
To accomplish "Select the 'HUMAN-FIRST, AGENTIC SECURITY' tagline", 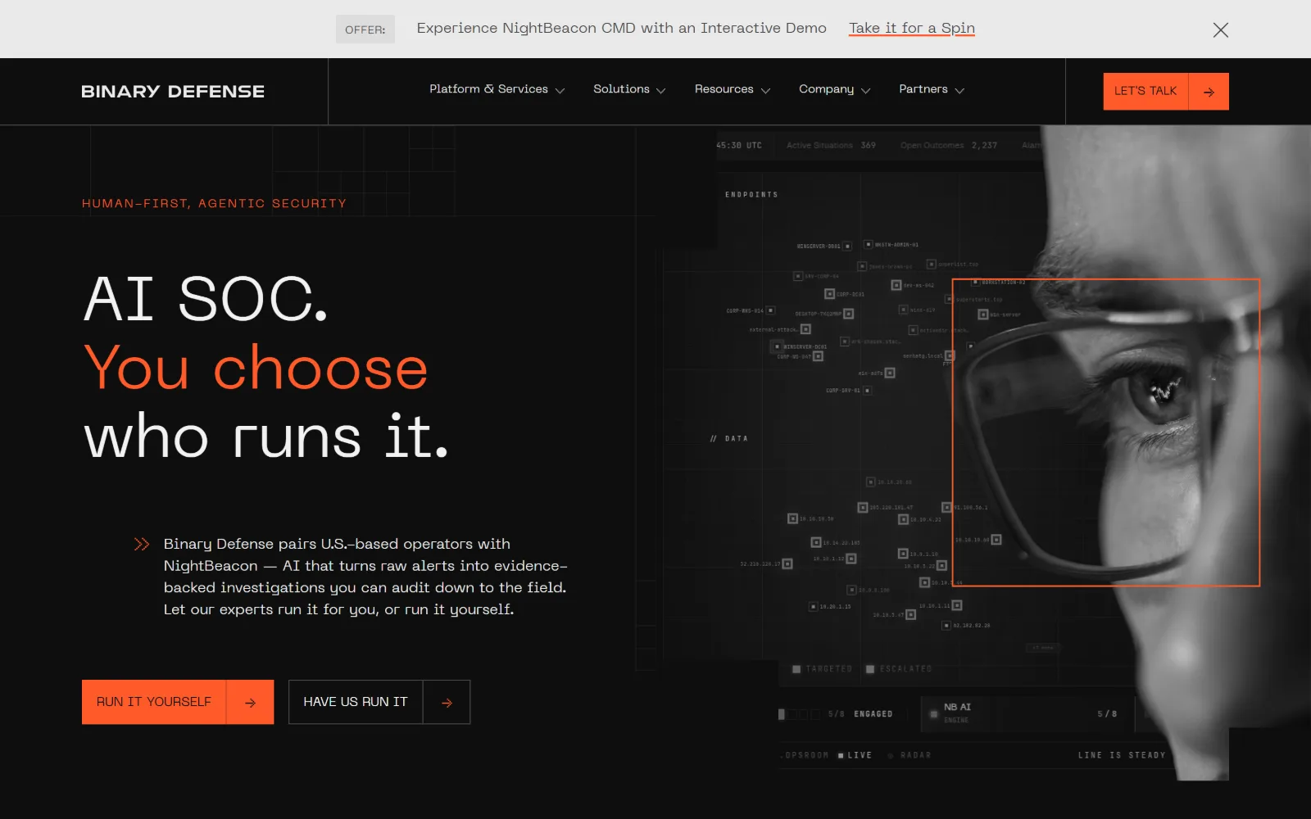I will (214, 203).
